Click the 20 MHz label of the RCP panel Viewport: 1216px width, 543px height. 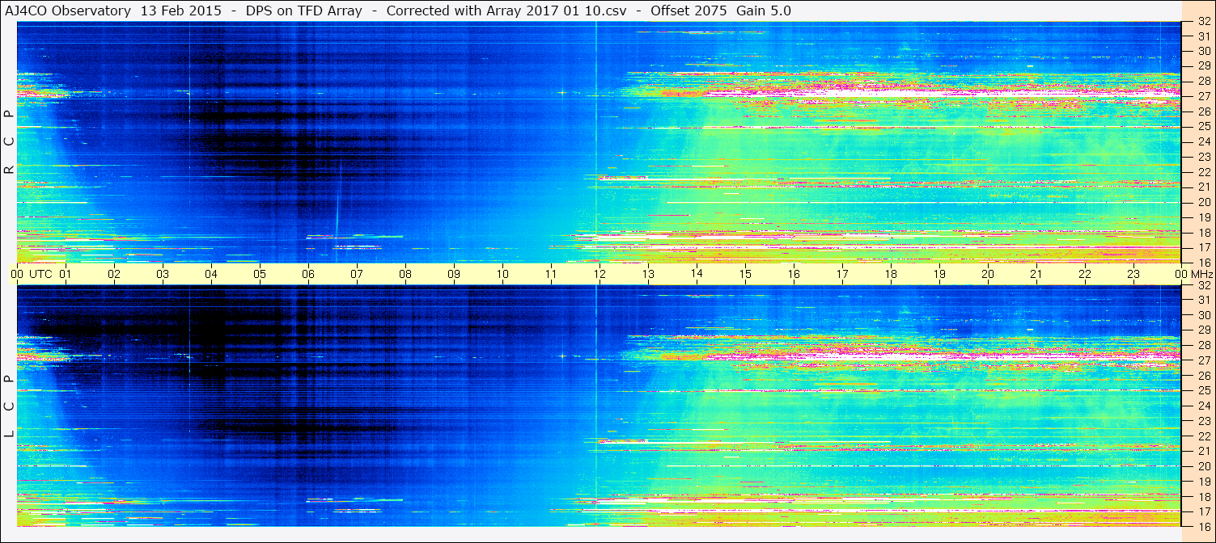click(1203, 202)
